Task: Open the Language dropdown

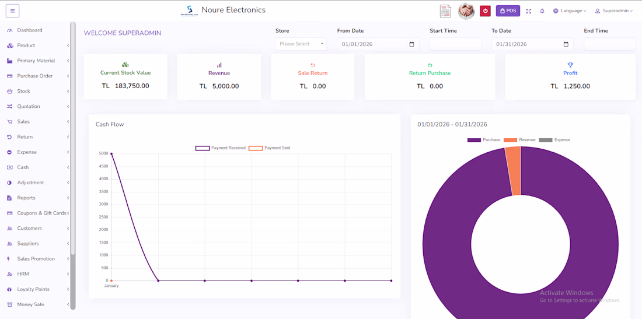Action: pos(570,11)
